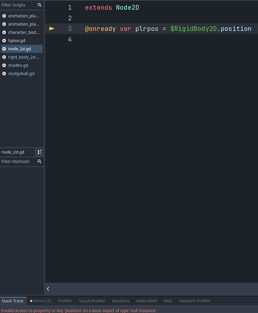Click the gear icon beside the rigid_body_2d script
The image size is (258, 313).
[4, 57]
